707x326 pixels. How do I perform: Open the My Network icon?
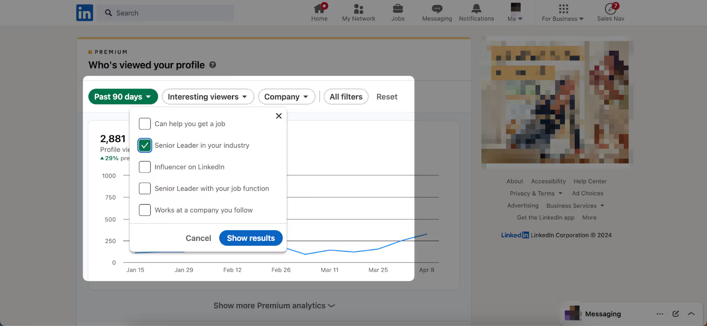pyautogui.click(x=358, y=8)
